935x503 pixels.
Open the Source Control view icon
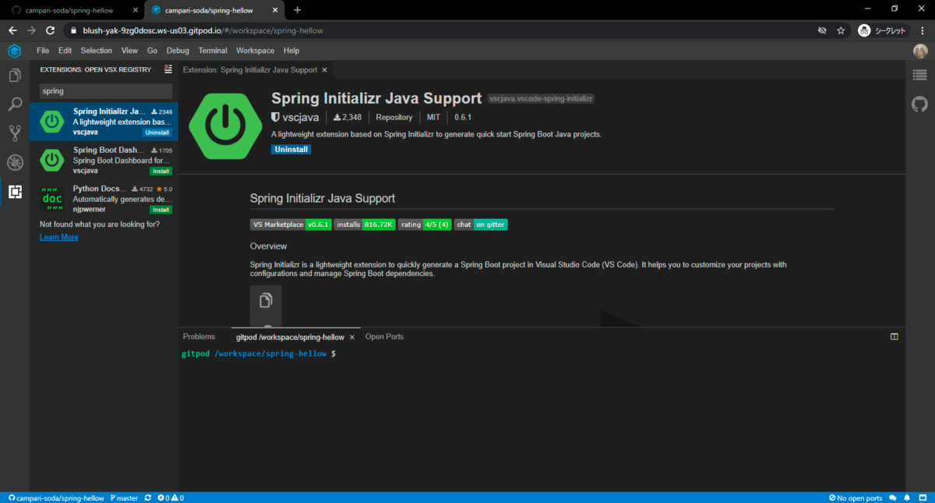(14, 133)
